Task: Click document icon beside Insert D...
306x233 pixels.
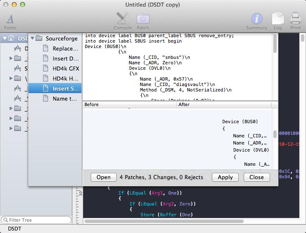Action: tap(46, 58)
